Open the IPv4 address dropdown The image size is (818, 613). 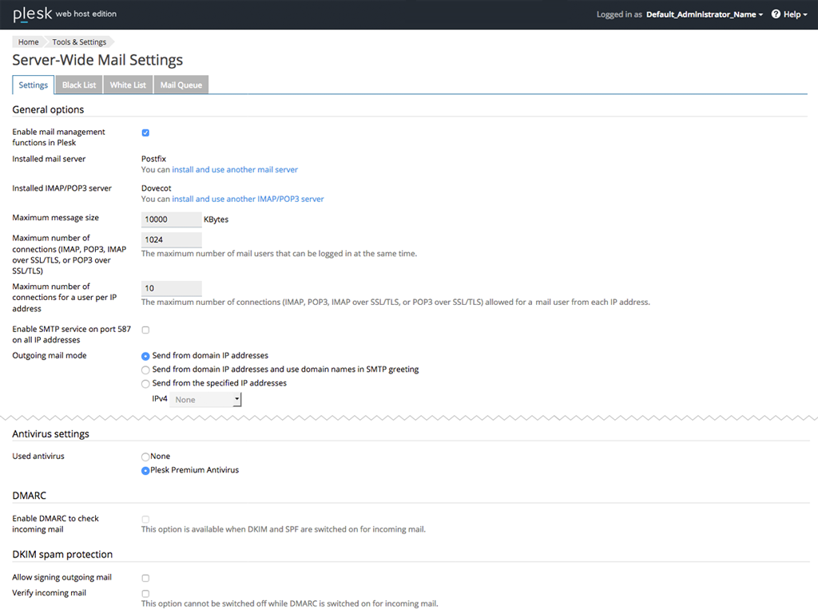point(205,400)
